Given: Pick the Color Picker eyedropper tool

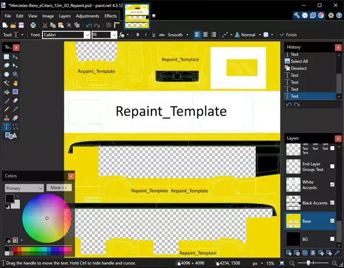Looking at the screenshot, I should tap(15, 109).
